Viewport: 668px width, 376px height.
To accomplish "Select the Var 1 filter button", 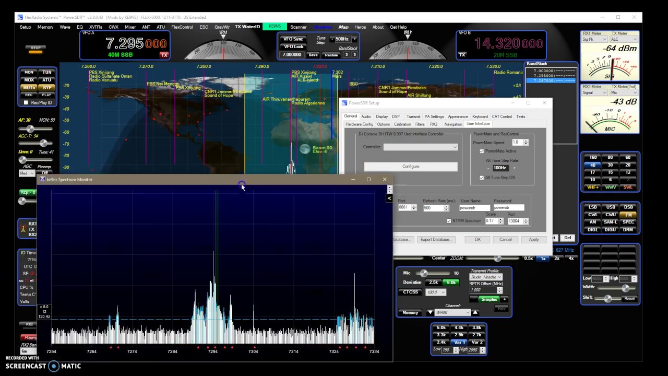I will tap(459, 342).
